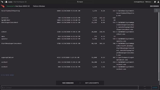This screenshot has width=160, height=90.
Task: Focus the top Search box
Action: pos(80,2)
